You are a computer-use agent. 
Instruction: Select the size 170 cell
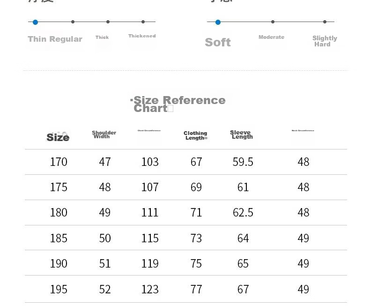(59, 162)
